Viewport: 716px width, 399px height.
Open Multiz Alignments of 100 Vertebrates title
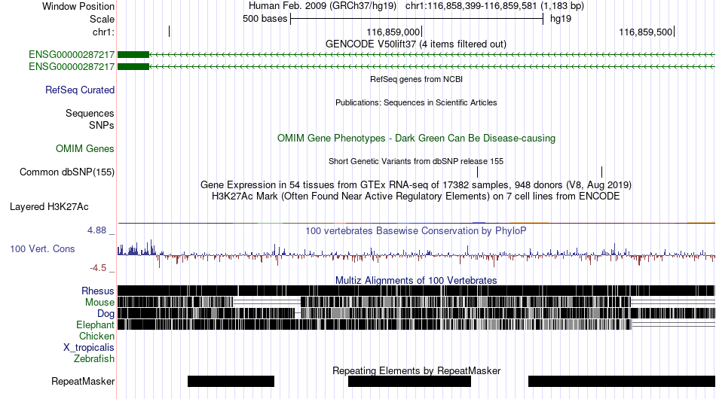[416, 281]
